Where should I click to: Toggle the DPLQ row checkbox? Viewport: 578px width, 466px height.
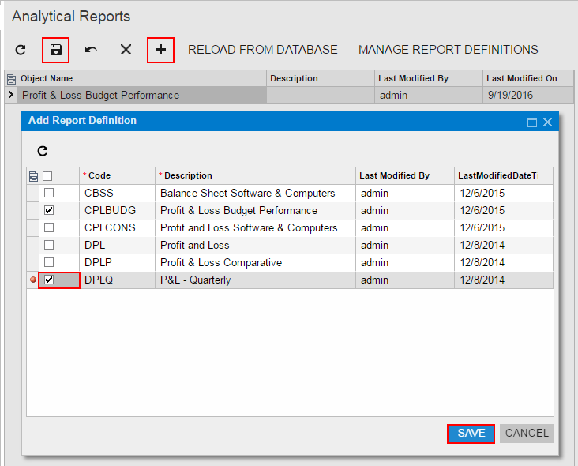(49, 280)
